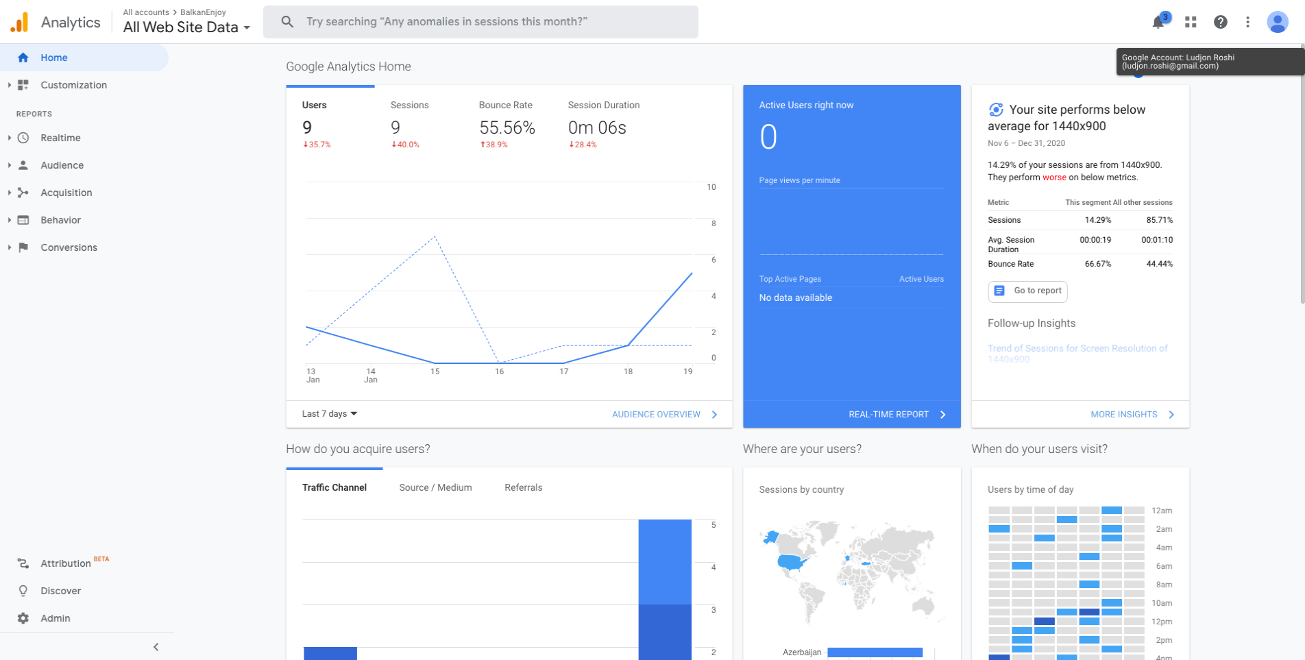Click the arrow next to More Insights
1305x660 pixels.
pos(1171,415)
